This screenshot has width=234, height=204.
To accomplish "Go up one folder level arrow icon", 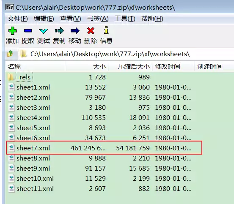I will coord(10,54).
